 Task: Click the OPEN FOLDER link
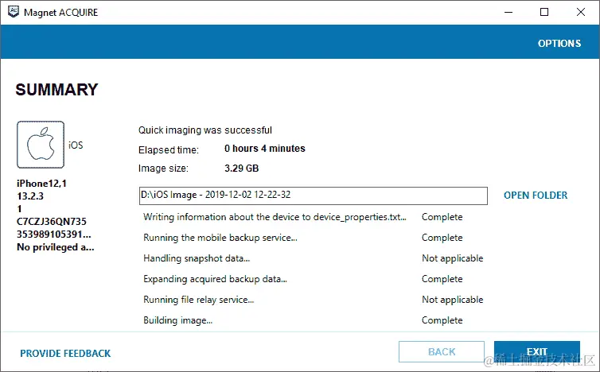[x=536, y=195]
